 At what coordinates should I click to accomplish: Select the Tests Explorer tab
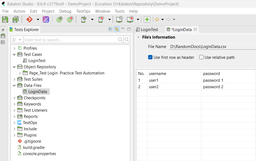click(x=24, y=29)
